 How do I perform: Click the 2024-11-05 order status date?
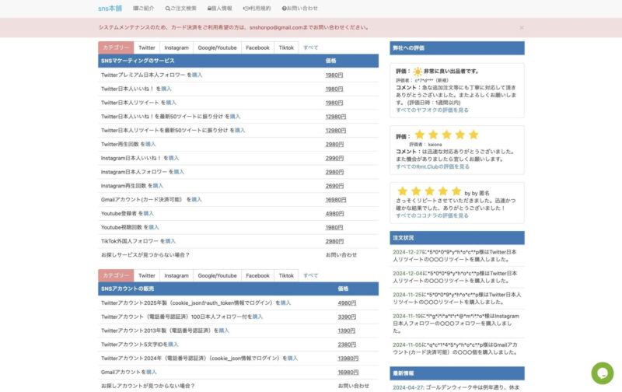pos(407,345)
